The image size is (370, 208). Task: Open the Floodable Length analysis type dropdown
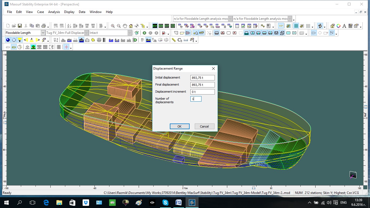point(43,33)
